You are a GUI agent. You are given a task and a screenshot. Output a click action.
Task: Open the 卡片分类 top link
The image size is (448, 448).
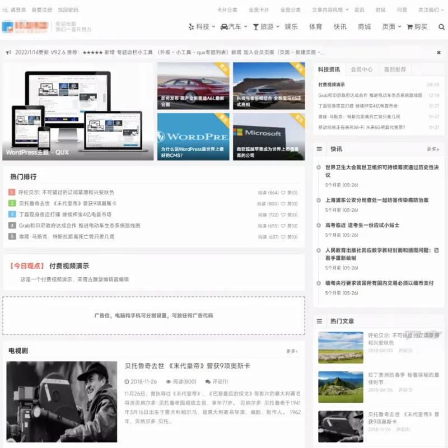click(x=227, y=10)
